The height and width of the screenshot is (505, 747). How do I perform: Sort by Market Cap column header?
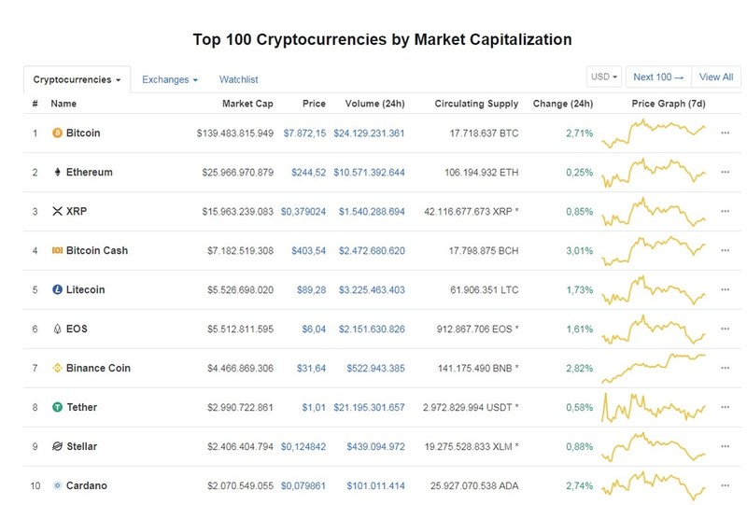[x=247, y=104]
